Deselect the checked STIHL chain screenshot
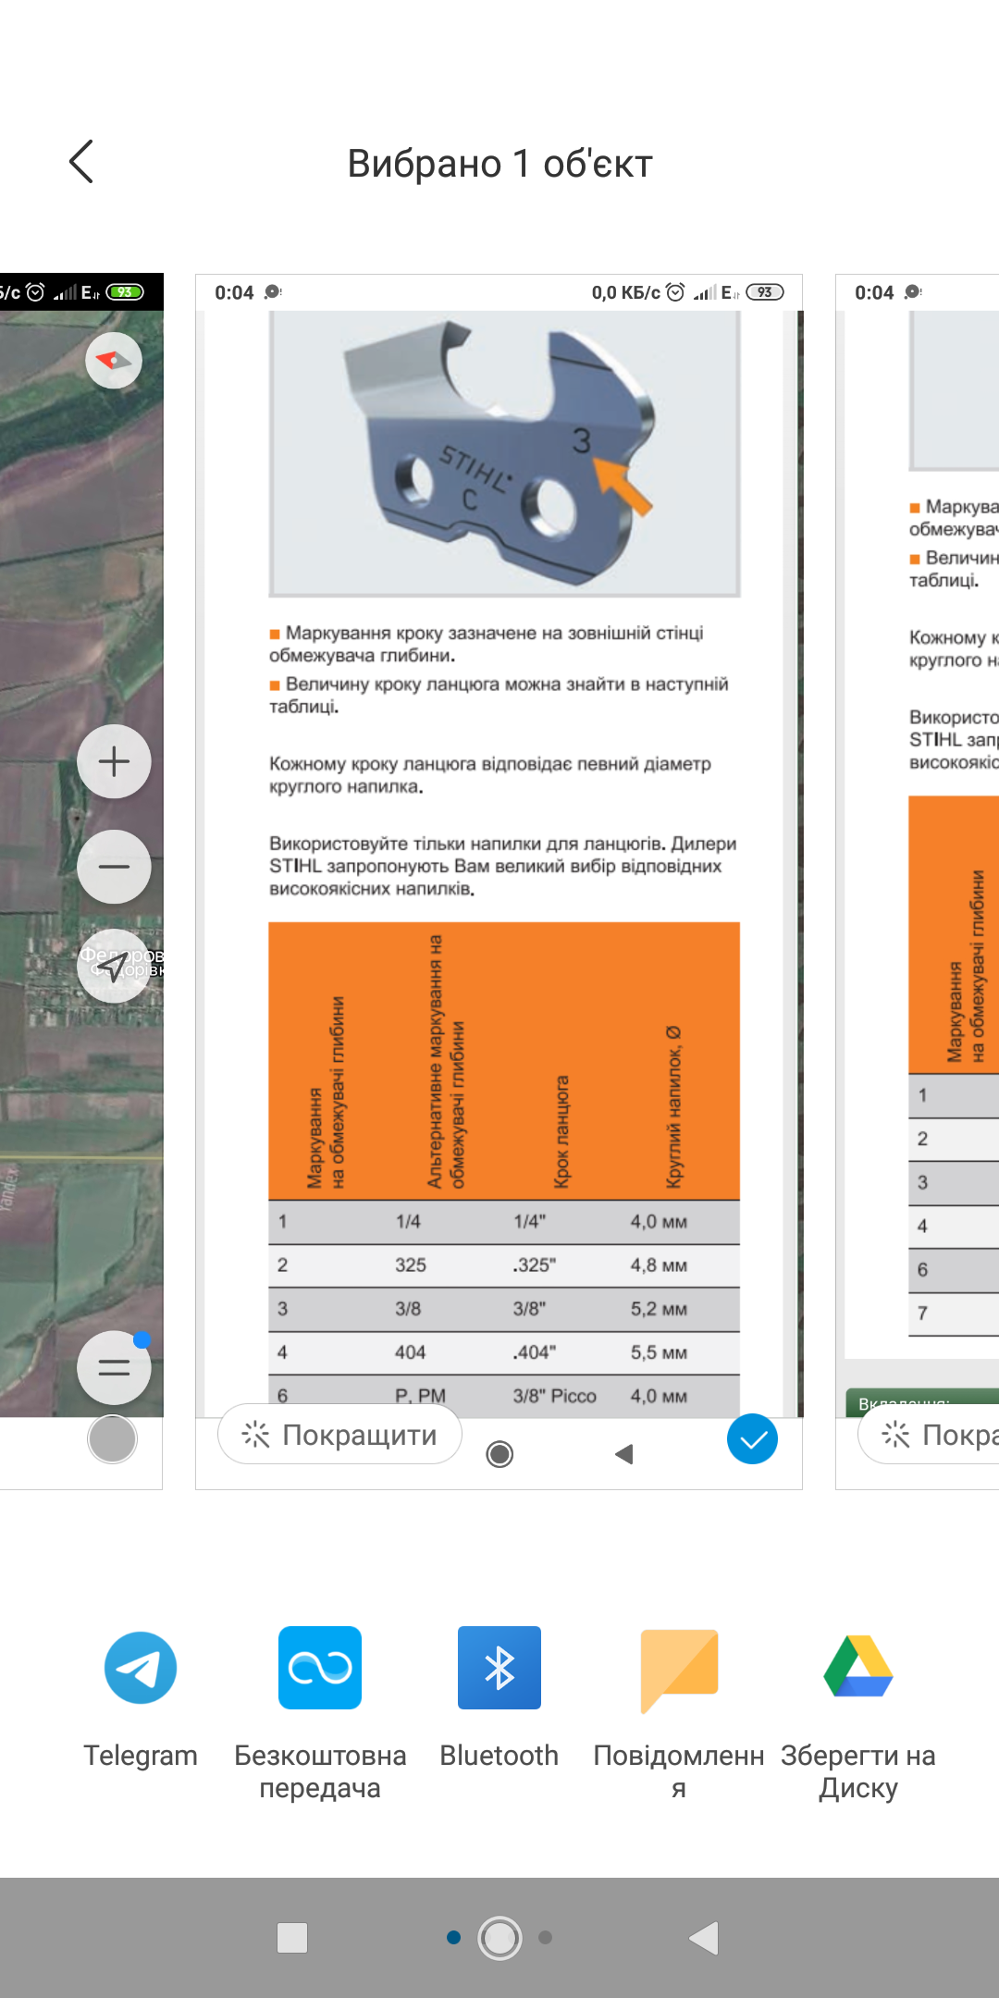This screenshot has height=1998, width=999. (x=752, y=1439)
